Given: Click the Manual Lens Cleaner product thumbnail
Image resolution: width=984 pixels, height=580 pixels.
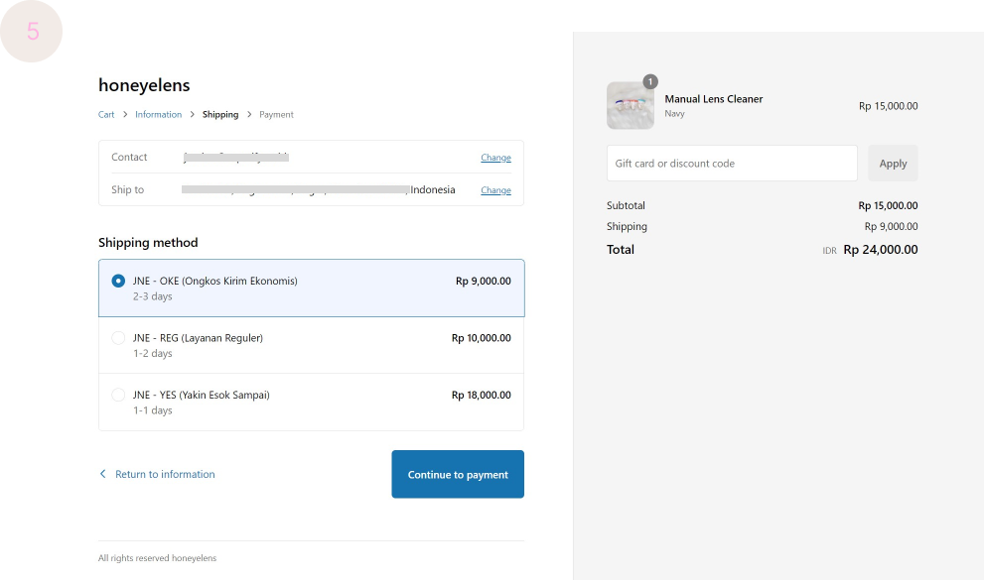Looking at the screenshot, I should tap(631, 106).
